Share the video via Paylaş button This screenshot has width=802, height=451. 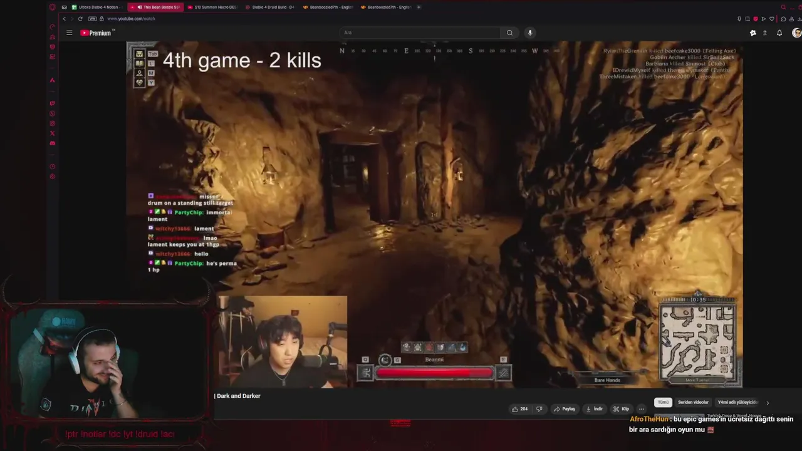564,409
